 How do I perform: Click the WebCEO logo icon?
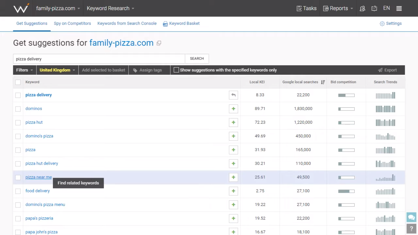click(21, 8)
